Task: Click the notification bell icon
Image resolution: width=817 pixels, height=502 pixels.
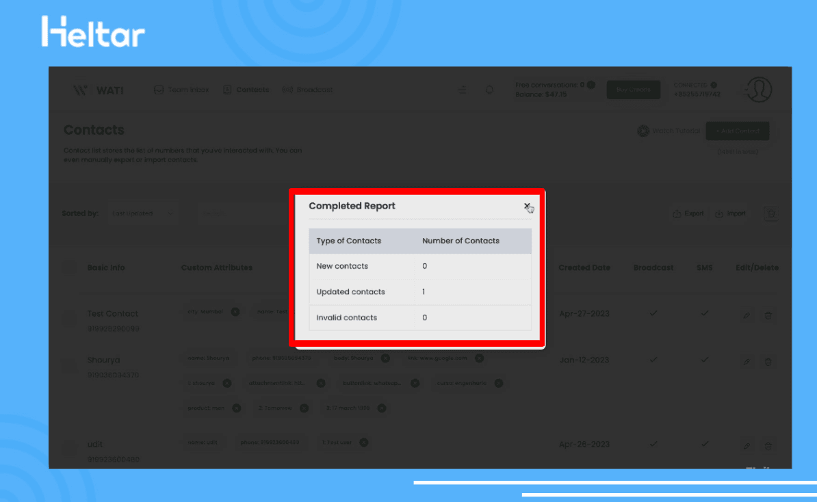Action: [489, 90]
